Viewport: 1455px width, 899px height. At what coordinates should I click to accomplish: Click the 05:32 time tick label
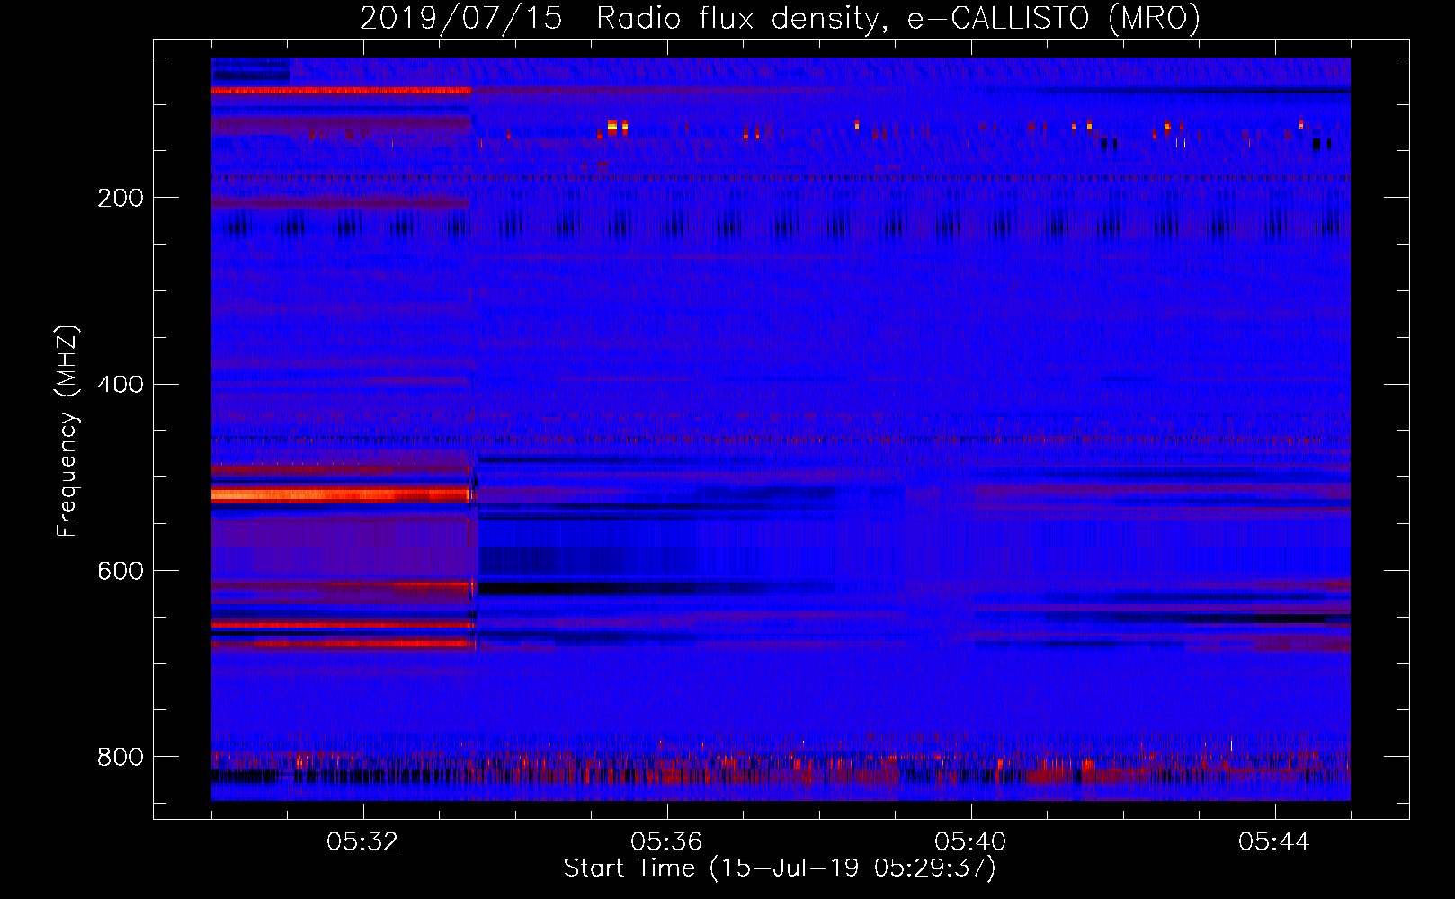tap(362, 842)
